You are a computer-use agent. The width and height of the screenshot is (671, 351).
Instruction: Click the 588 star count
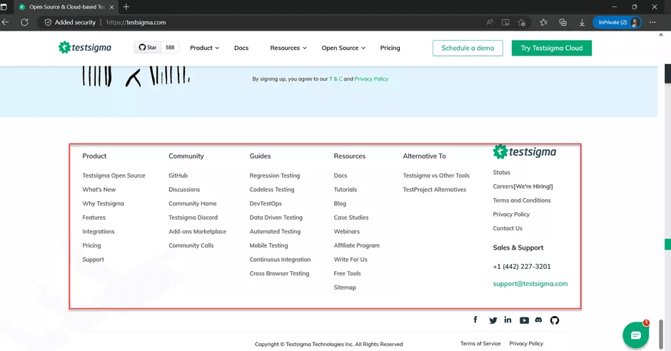coord(170,48)
